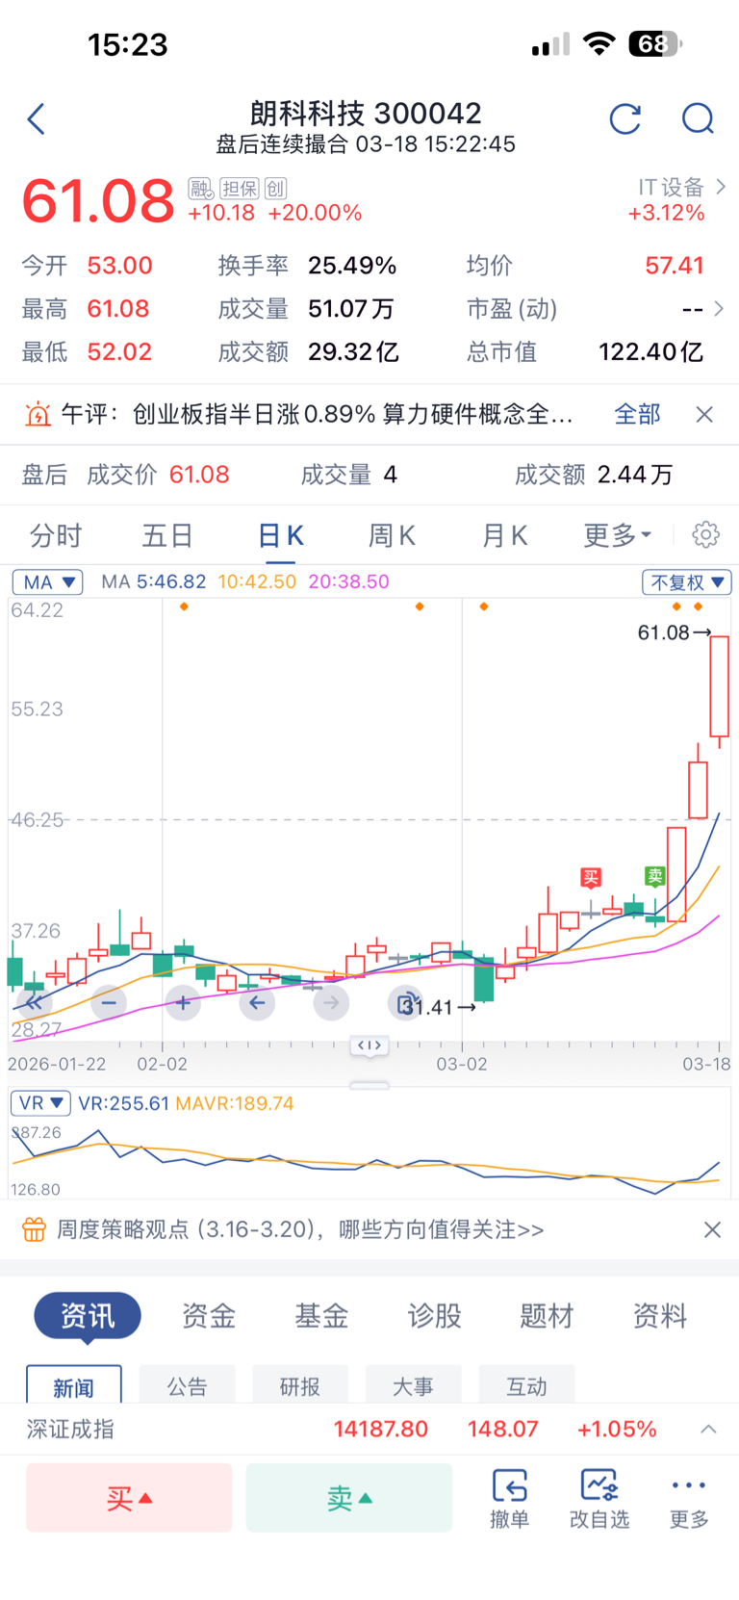Image resolution: width=739 pixels, height=1600 pixels.
Task: Open the 诊股 section tab
Action: click(x=434, y=1316)
